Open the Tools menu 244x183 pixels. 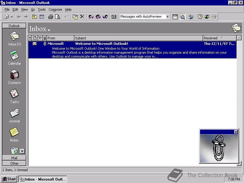(x=42, y=9)
